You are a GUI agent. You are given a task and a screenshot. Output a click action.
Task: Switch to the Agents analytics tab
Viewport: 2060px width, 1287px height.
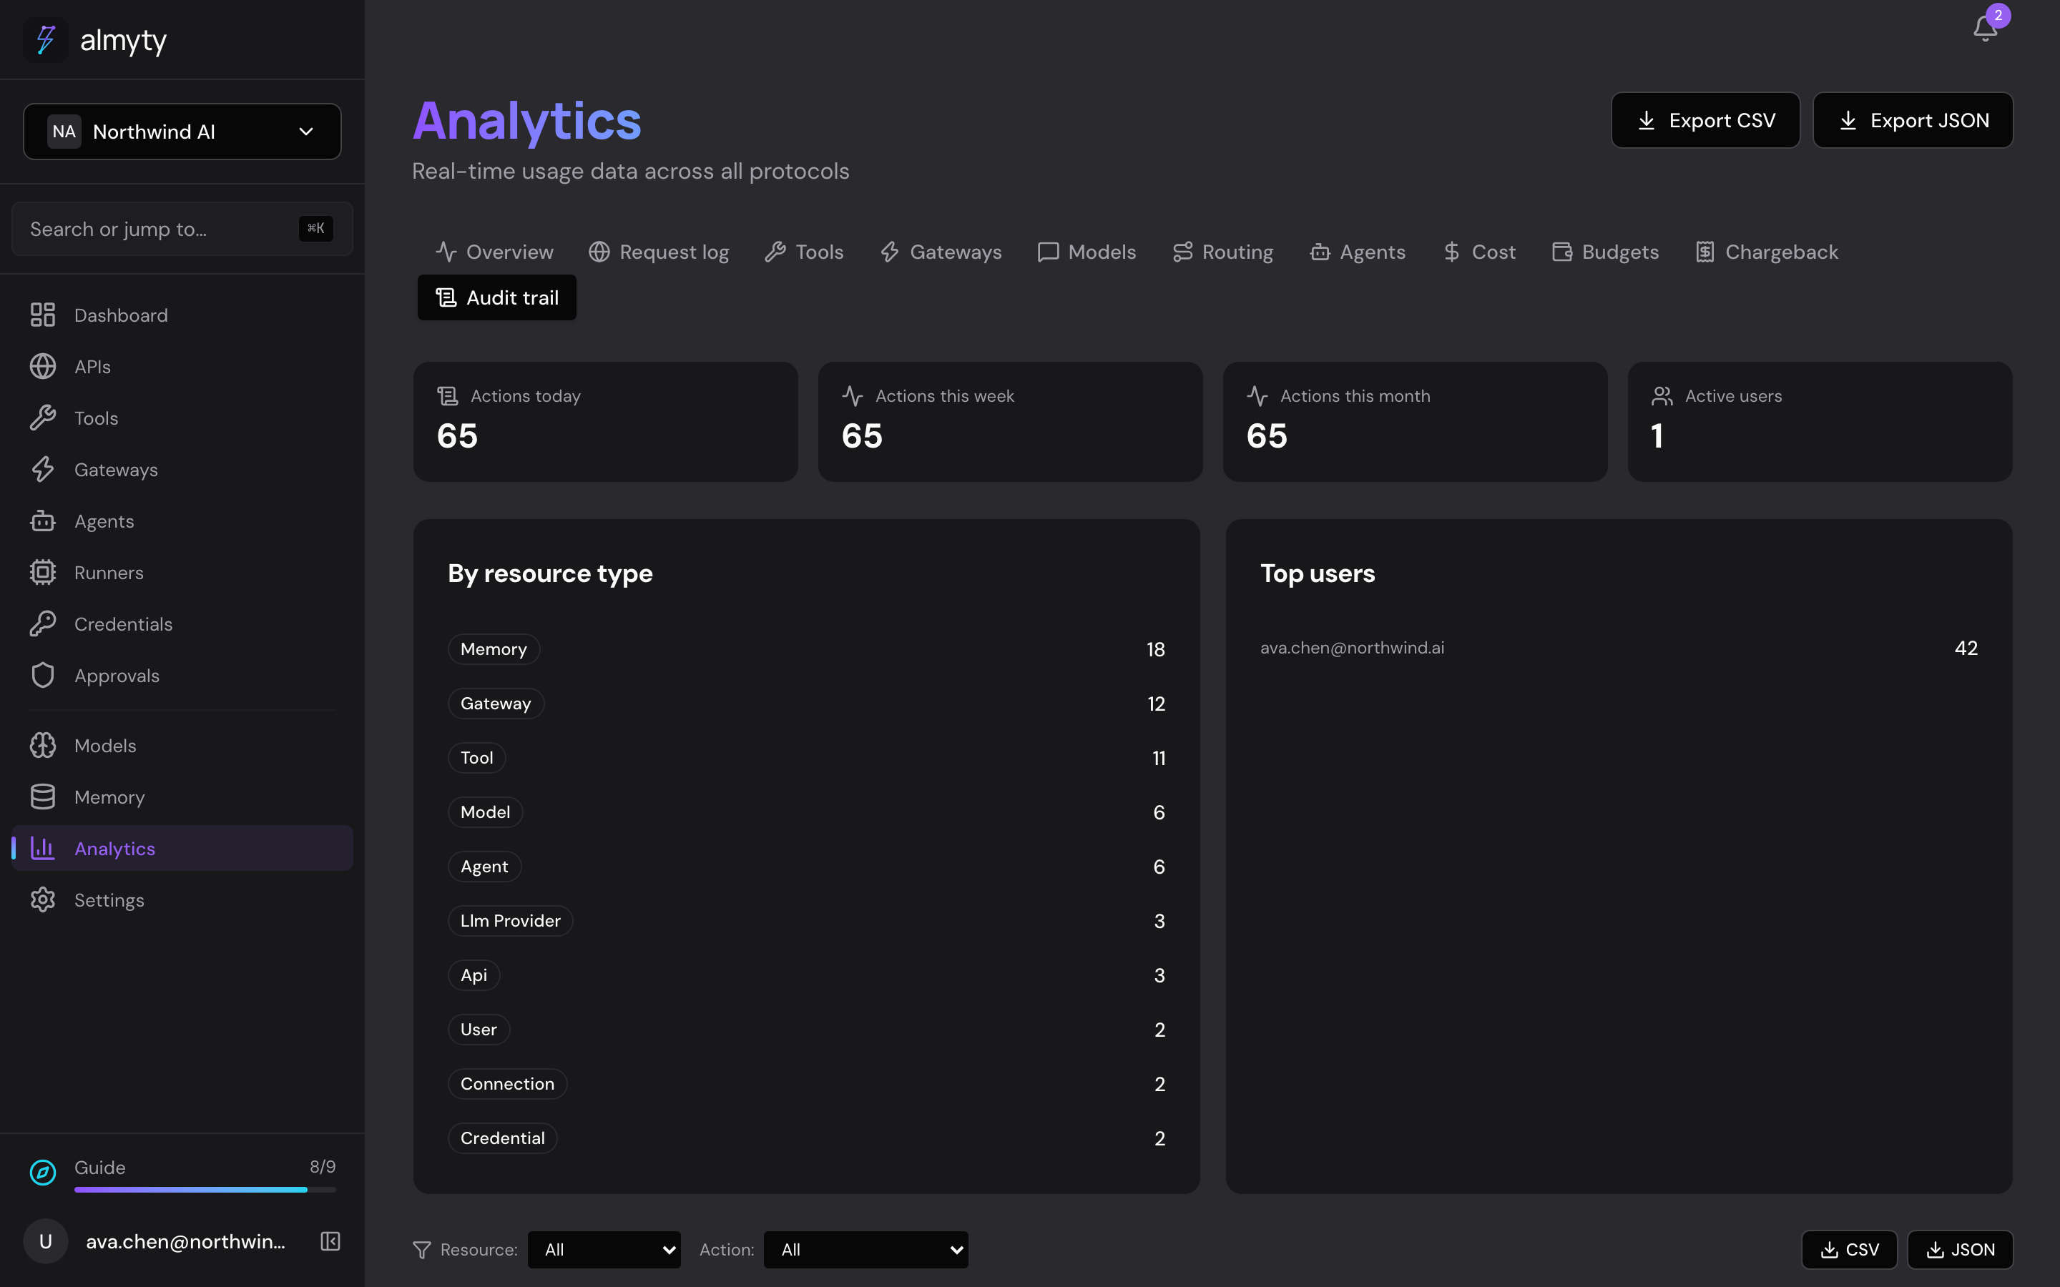[x=1358, y=252]
